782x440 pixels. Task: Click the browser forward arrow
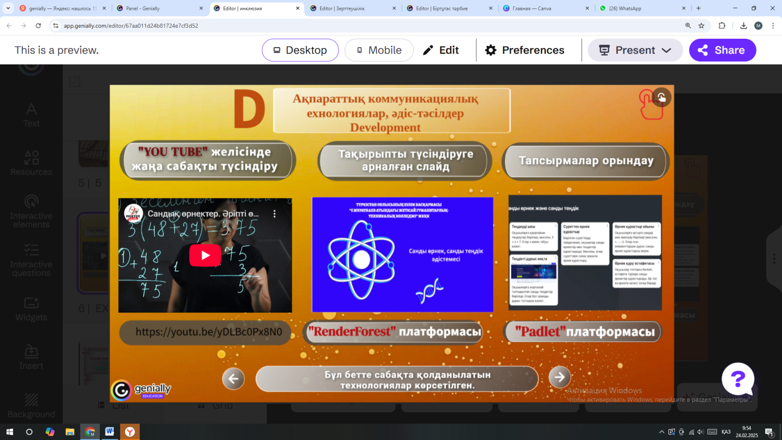coord(23,26)
